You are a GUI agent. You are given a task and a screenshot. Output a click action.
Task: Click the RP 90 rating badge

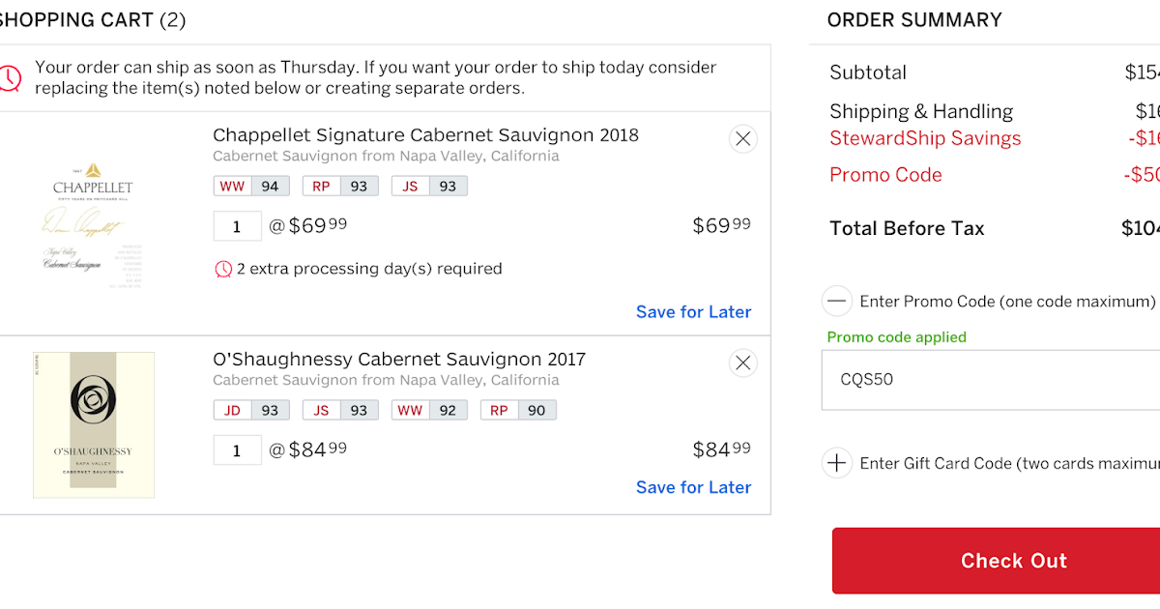coord(518,410)
